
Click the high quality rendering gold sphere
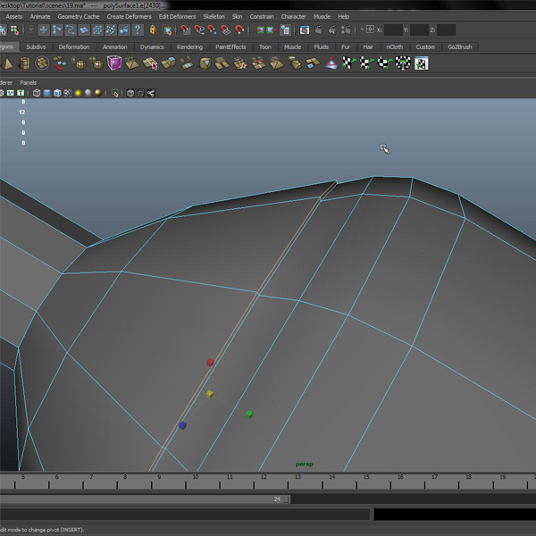click(x=98, y=93)
